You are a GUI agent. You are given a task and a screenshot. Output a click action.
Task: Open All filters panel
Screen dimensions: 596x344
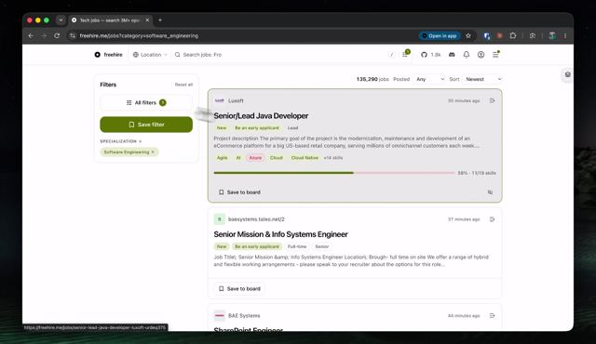pyautogui.click(x=146, y=103)
